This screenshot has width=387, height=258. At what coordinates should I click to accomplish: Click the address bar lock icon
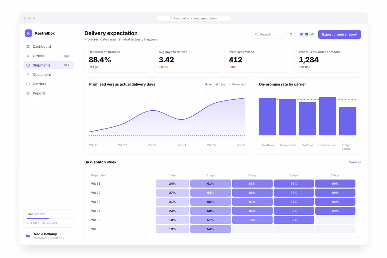coord(171,18)
